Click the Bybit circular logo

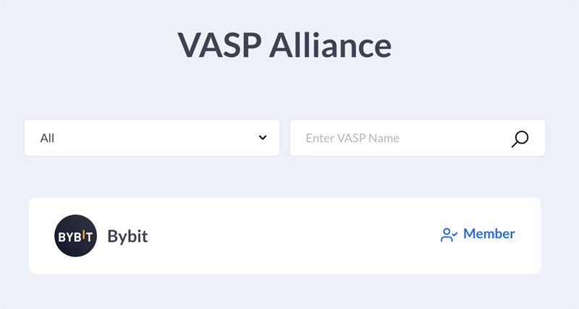75,235
